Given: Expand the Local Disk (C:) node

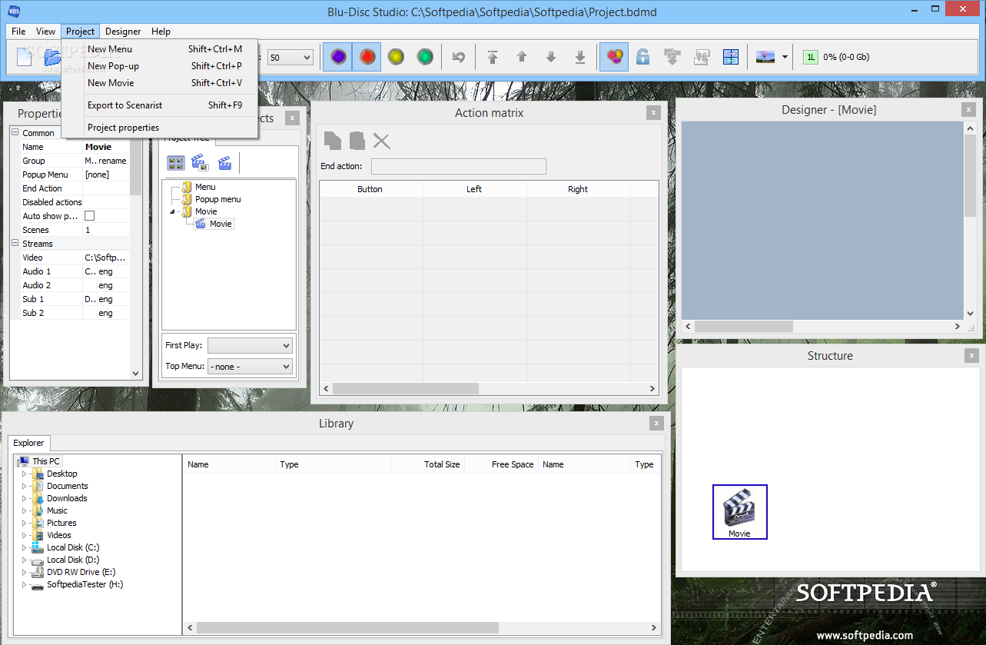Looking at the screenshot, I should pyautogui.click(x=24, y=547).
